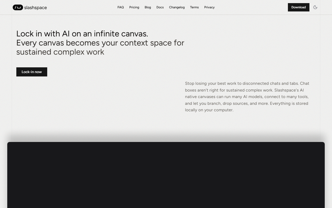Open the Blog link
Image resolution: width=332 pixels, height=208 pixels.
pyautogui.click(x=148, y=7)
